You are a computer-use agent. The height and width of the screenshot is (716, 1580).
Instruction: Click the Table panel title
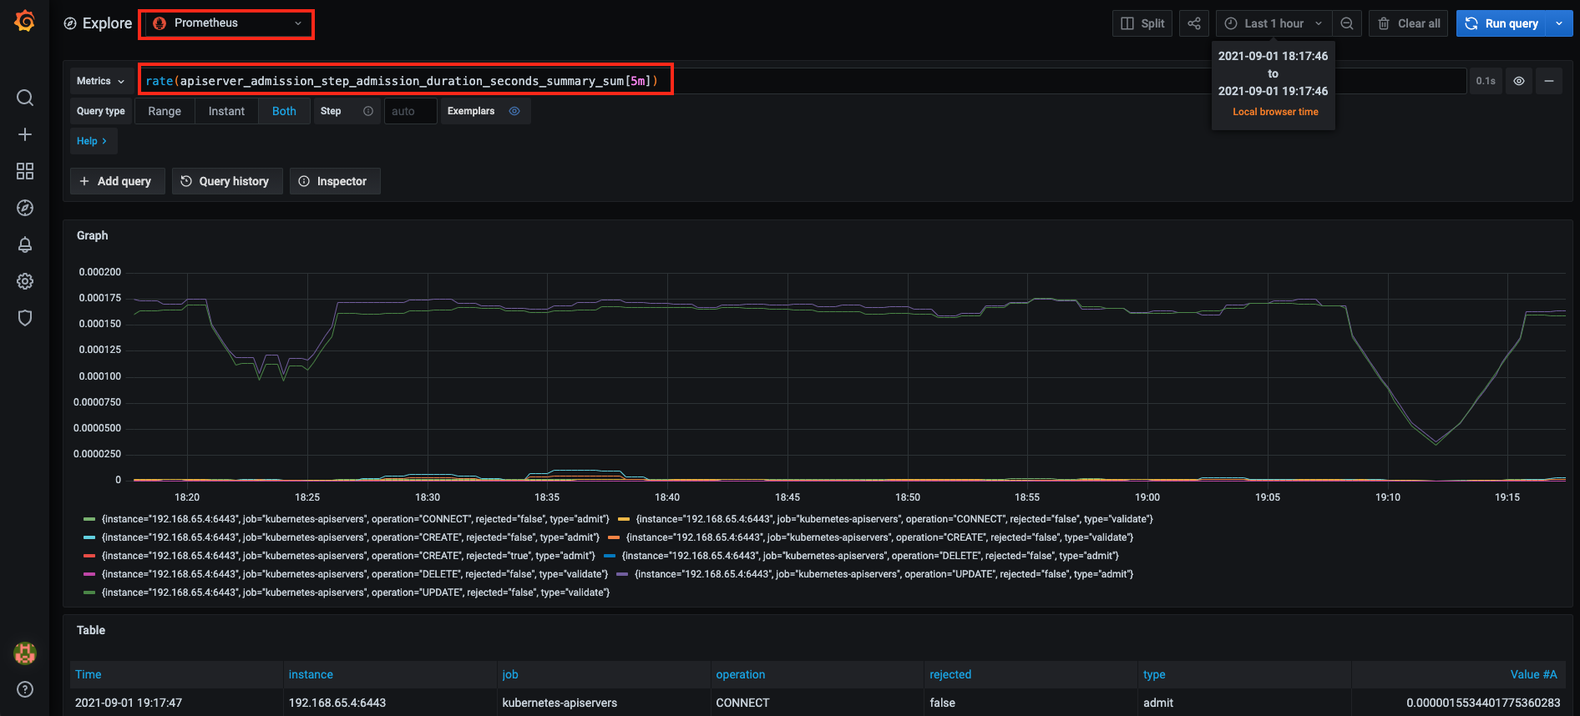coord(91,630)
